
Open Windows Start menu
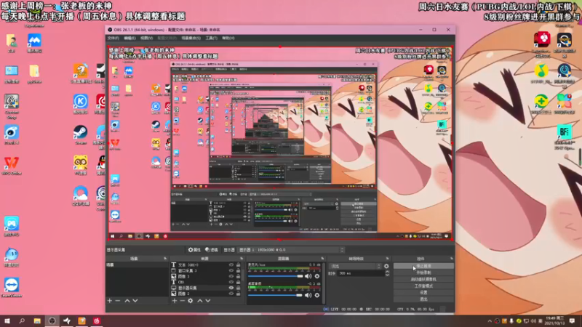click(7, 320)
